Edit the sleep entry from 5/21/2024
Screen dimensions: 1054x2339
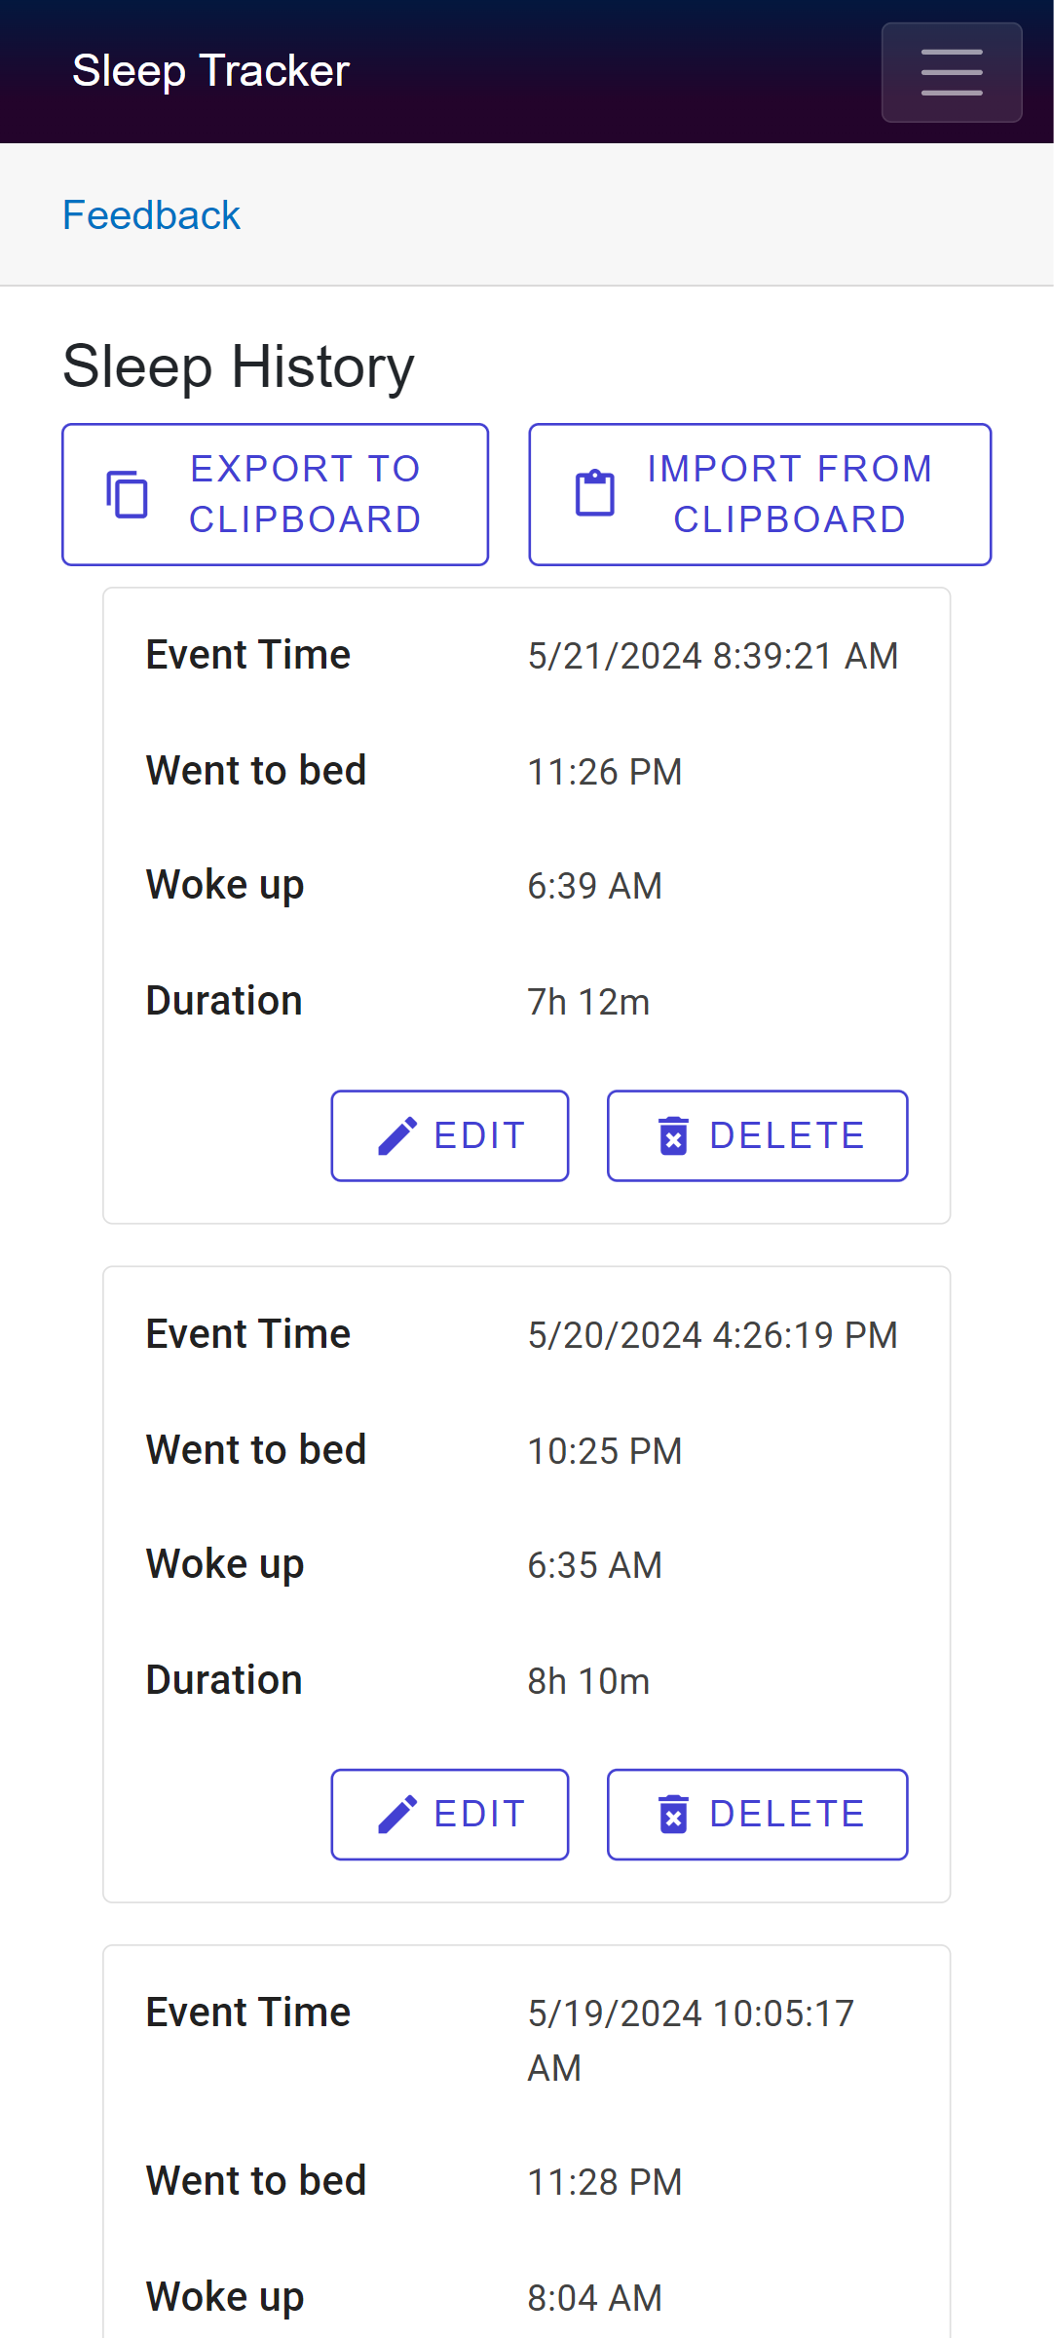450,1136
